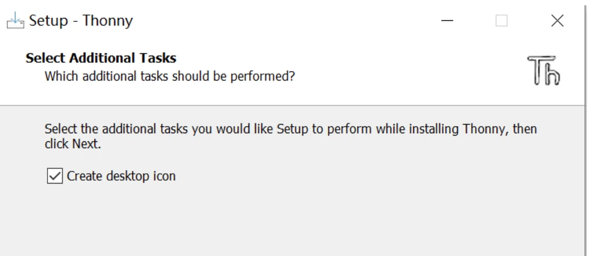The width and height of the screenshot is (598, 256).
Task: Click the greyed-out maximize button
Action: 502,22
